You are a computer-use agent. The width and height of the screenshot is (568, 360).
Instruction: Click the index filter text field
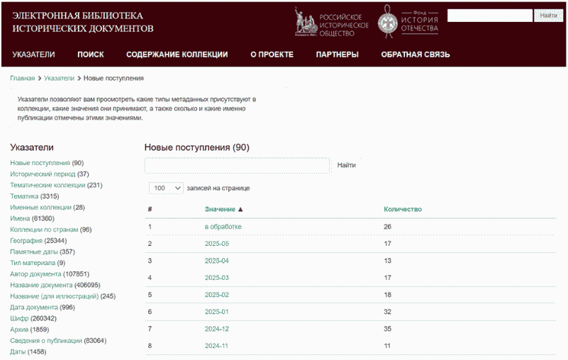click(x=237, y=165)
